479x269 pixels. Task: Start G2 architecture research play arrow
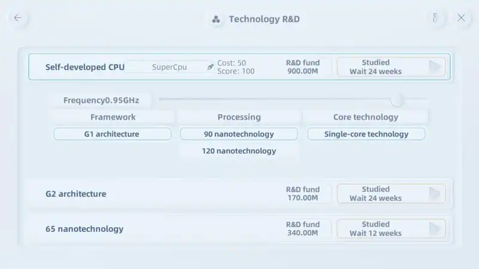[x=435, y=193]
